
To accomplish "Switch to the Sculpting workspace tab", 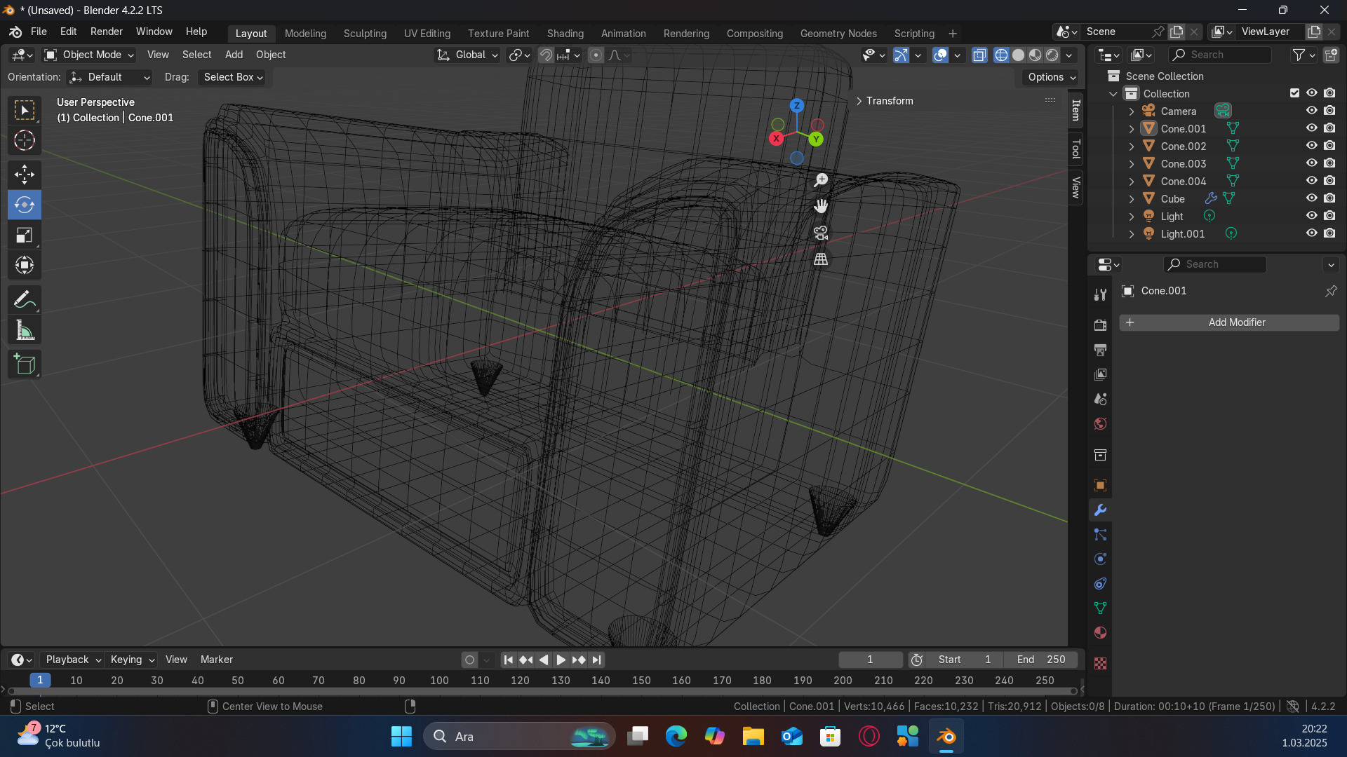I will point(365,33).
